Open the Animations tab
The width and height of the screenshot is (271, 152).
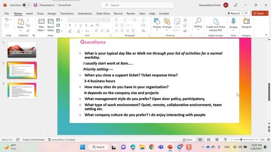85,14
